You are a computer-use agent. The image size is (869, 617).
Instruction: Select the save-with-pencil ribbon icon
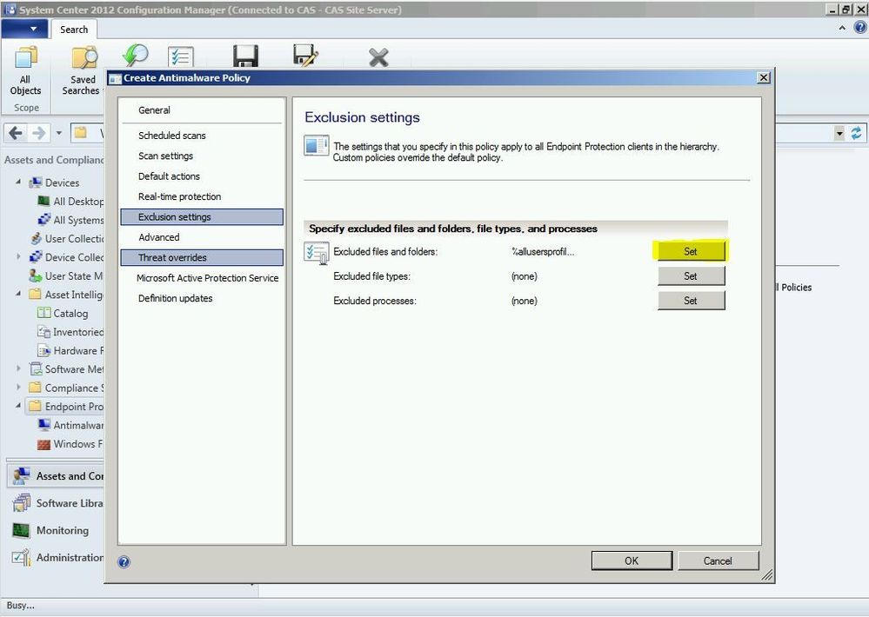pyautogui.click(x=306, y=56)
